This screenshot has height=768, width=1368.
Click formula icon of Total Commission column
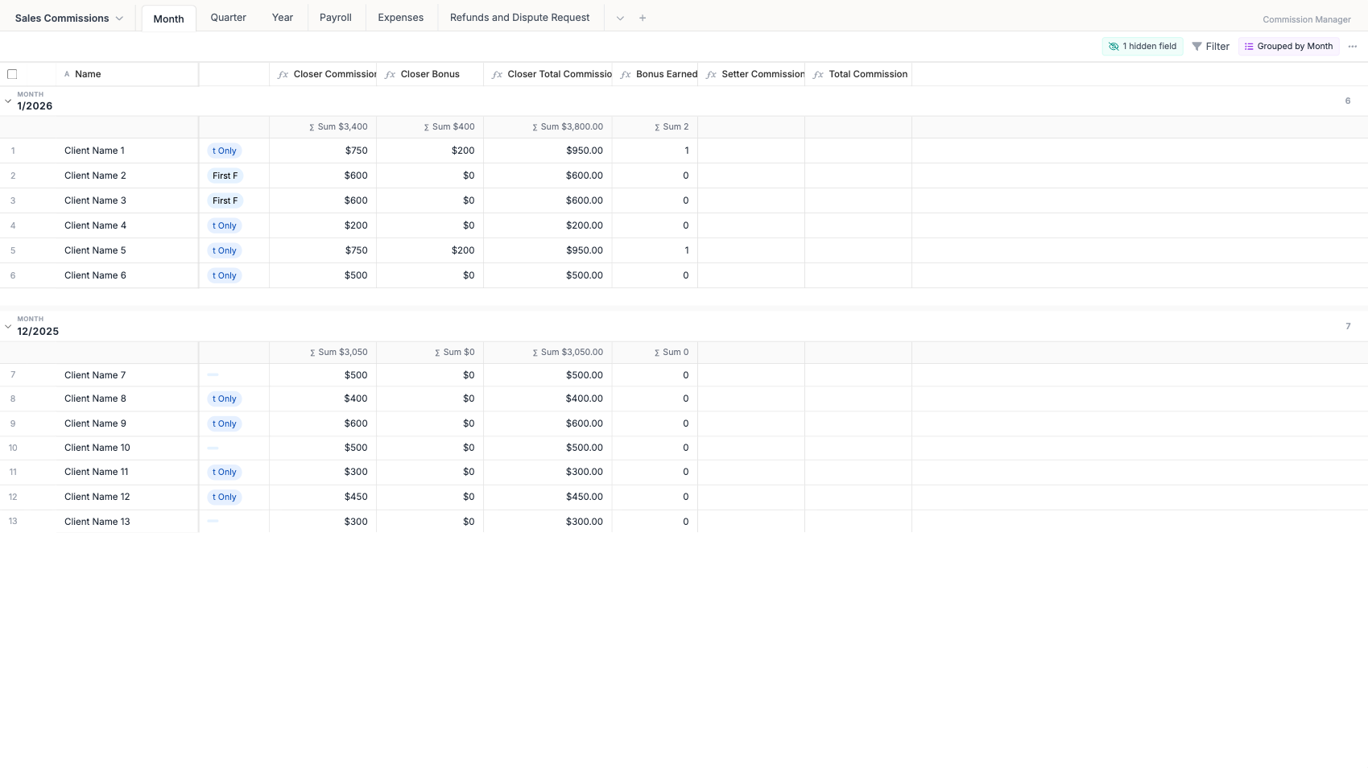[818, 74]
